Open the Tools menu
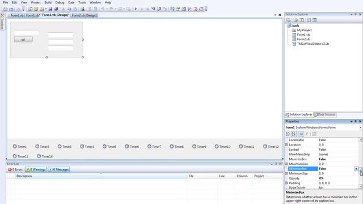 (x=82, y=2)
